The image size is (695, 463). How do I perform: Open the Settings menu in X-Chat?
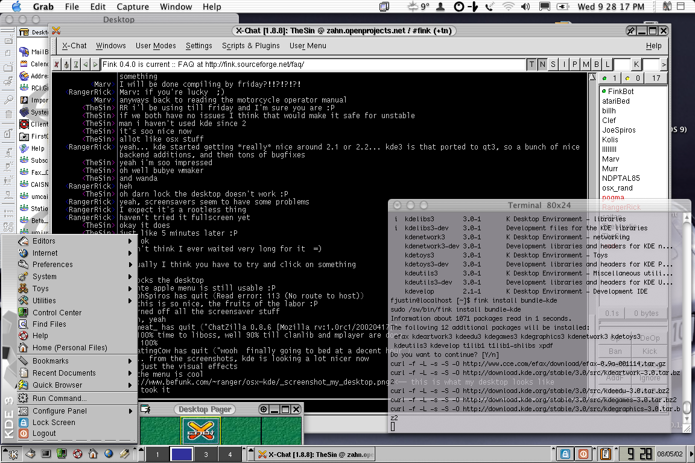click(198, 46)
